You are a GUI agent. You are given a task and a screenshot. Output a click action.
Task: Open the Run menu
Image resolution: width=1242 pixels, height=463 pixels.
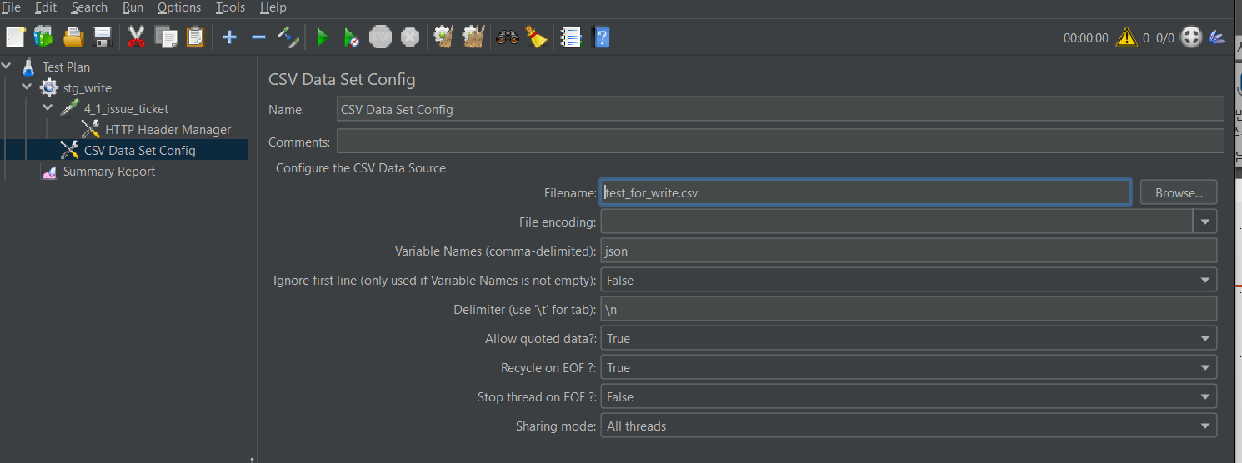click(133, 7)
